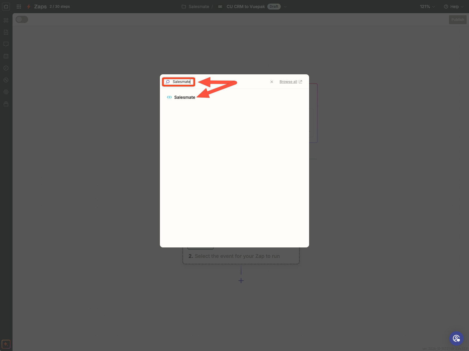Open the apps grid menu
The image size is (469, 351).
[19, 7]
